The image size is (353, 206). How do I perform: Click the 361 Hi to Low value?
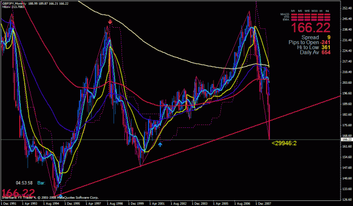point(326,48)
